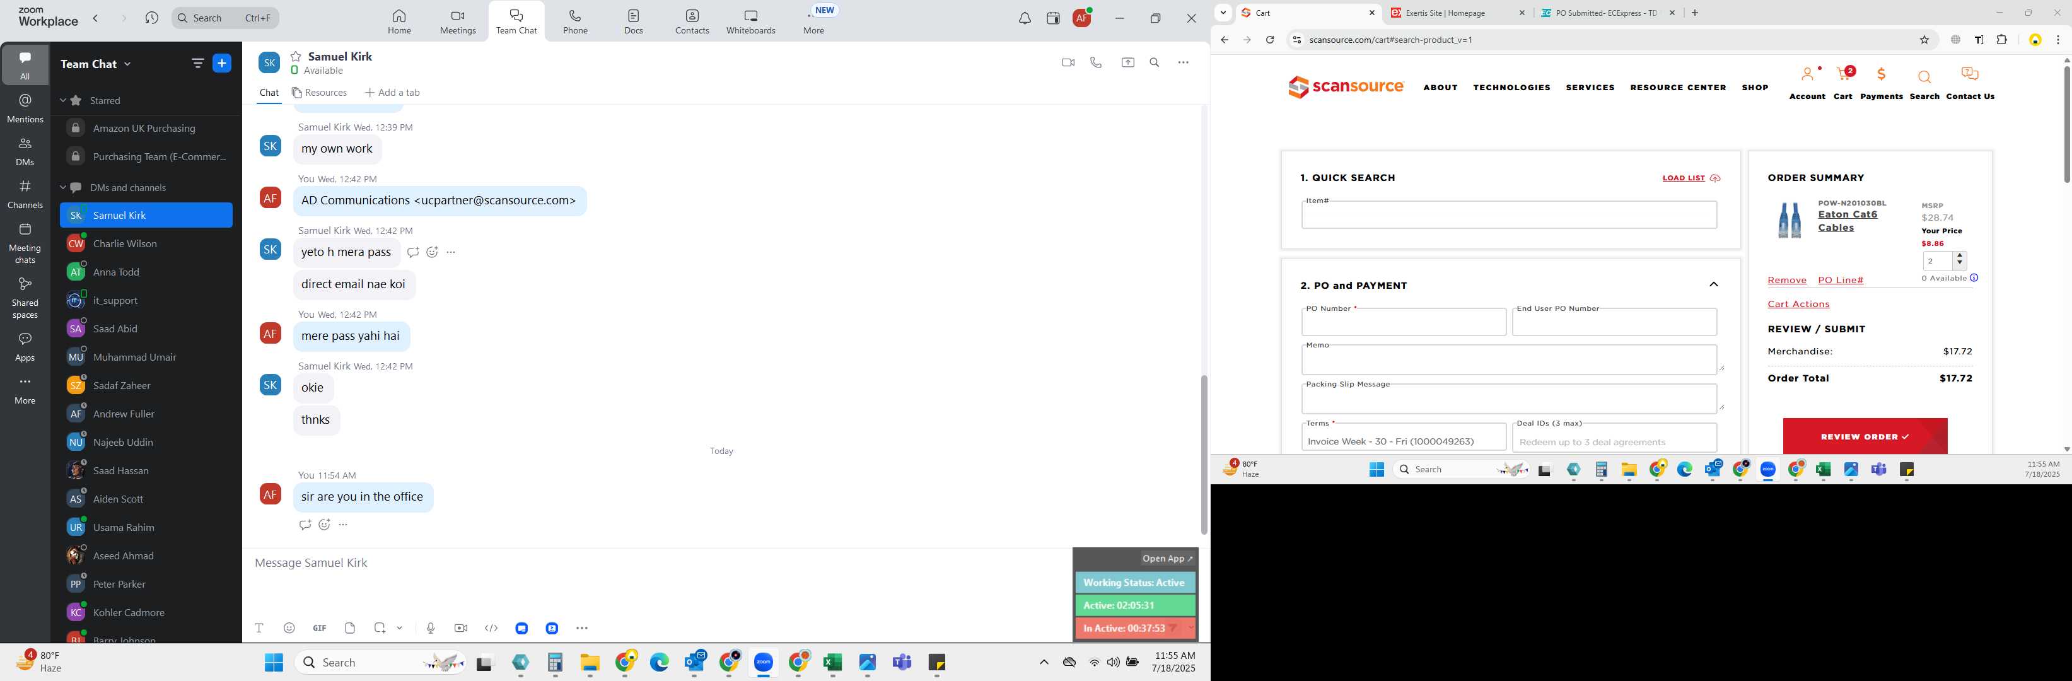Insert code snippet in composer
Viewport: 2072px width, 681px height.
(x=491, y=628)
